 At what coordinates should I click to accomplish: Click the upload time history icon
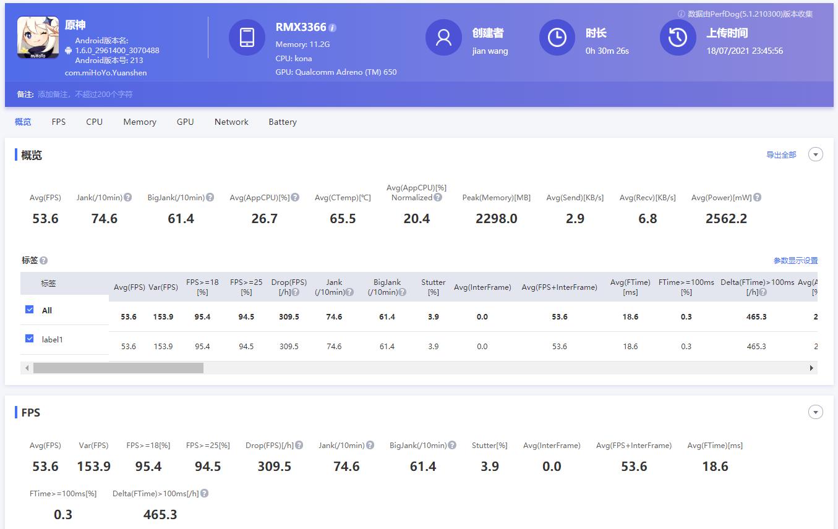[x=678, y=38]
